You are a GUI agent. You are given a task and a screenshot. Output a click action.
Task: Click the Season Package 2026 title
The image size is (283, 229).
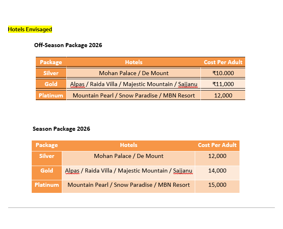61,129
